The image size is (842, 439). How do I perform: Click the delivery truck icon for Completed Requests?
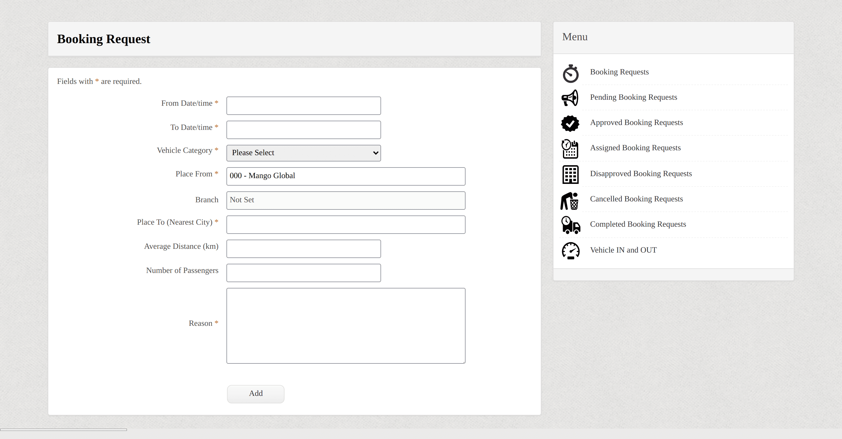pos(571,225)
